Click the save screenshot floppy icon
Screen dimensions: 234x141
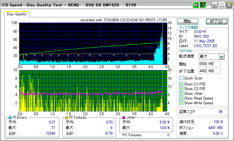click(203, 5)
